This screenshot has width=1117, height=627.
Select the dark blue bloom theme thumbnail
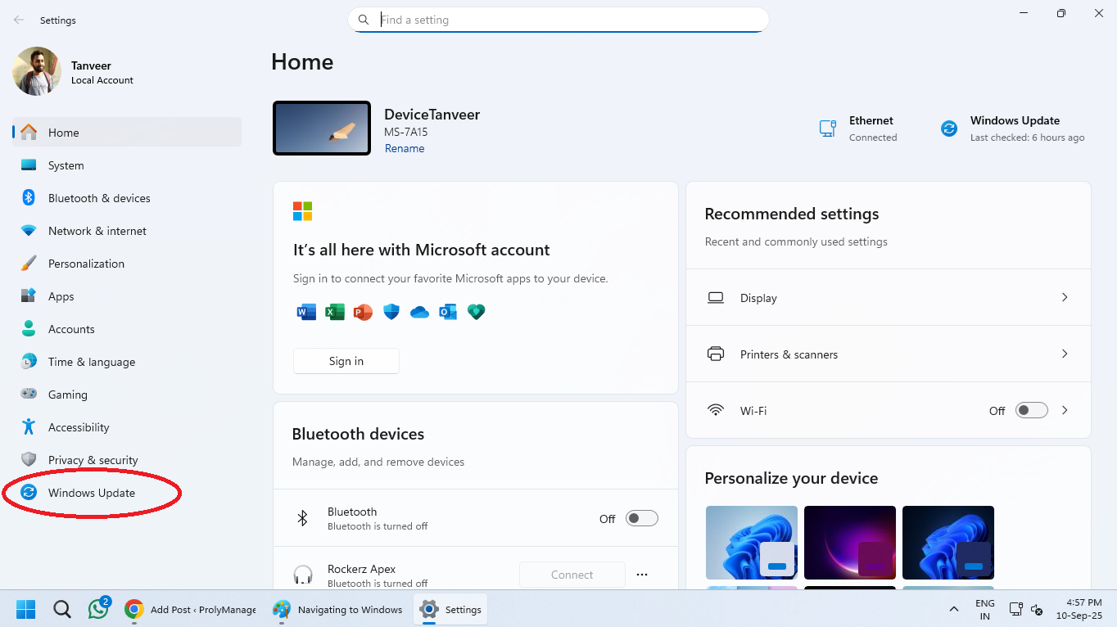coord(948,543)
